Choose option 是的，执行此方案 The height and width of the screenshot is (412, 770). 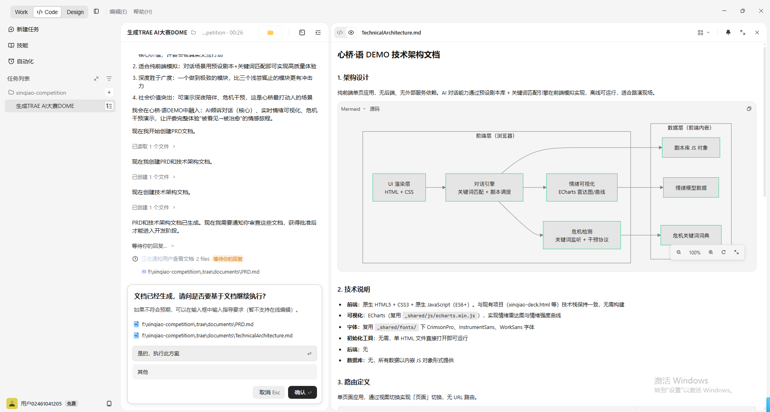(225, 353)
